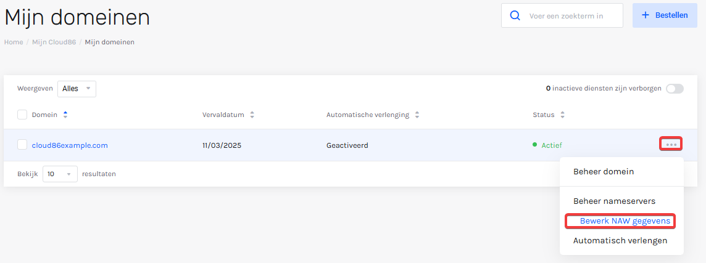
Task: Sort by Automatische verlenging column arrows
Action: [417, 115]
